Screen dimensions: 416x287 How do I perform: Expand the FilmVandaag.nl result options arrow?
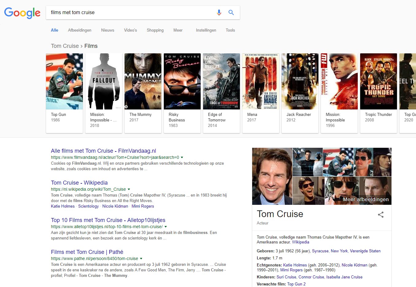point(182,157)
